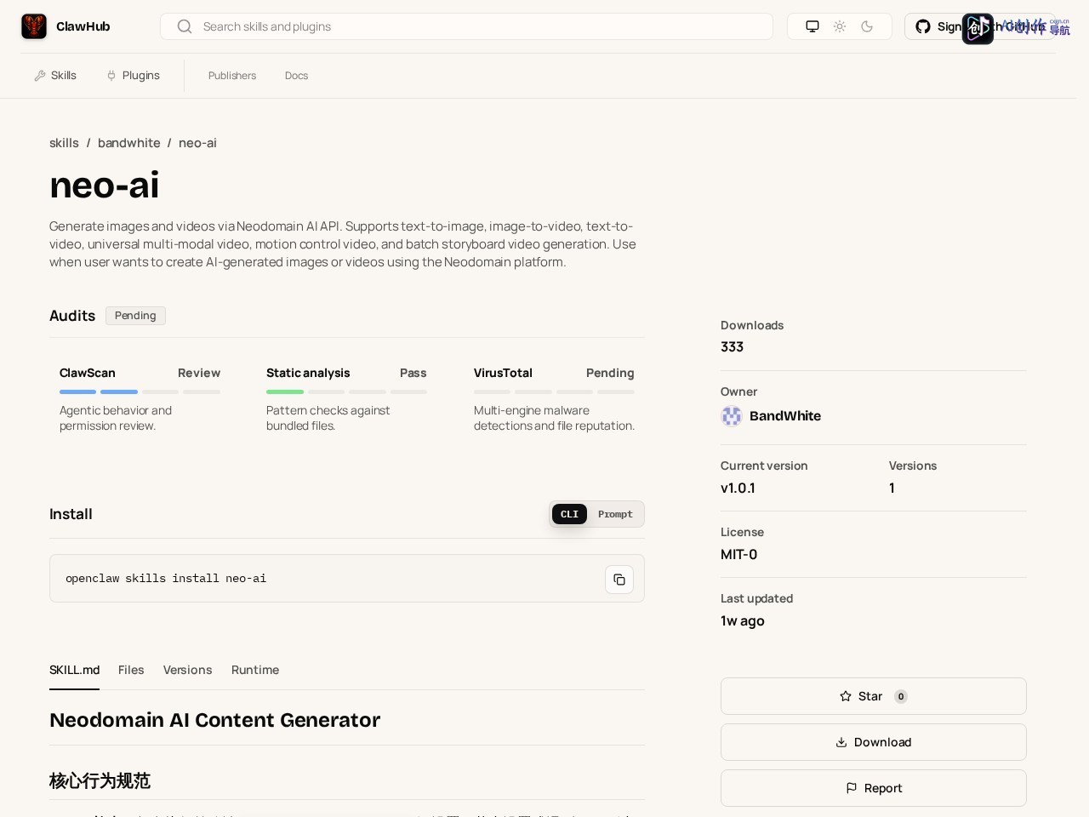Screen dimensions: 1089x817
Task: Click version v1.0.1 value
Action: coord(738,488)
